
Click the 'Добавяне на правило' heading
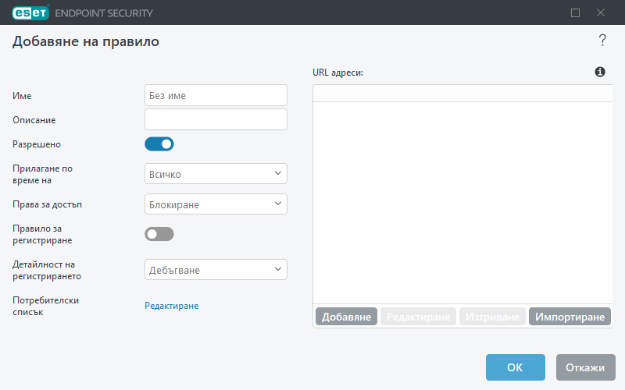86,41
